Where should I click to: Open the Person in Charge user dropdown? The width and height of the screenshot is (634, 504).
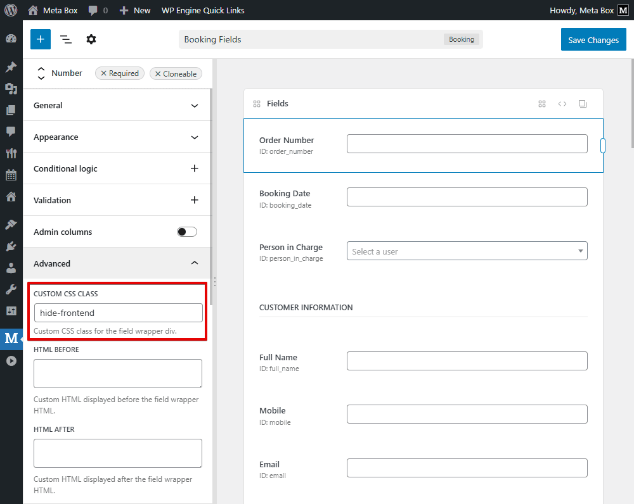click(x=467, y=251)
